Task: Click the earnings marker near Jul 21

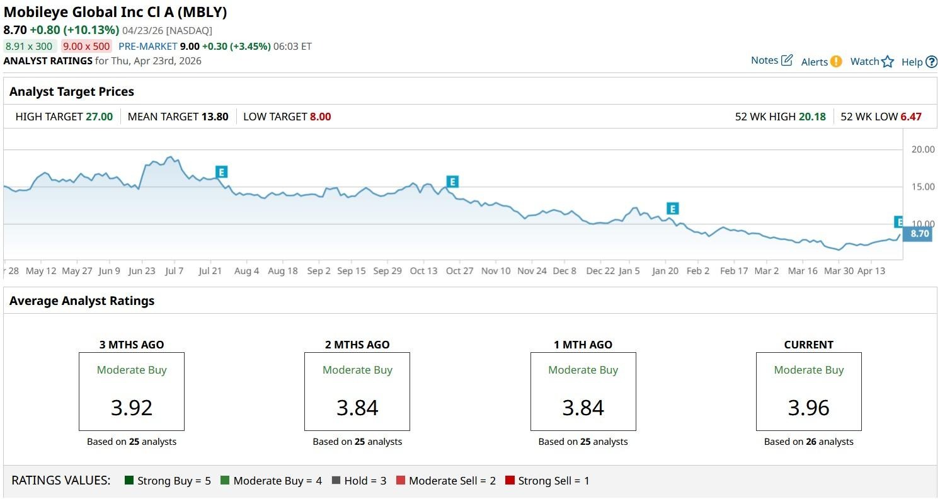Action: [221, 171]
